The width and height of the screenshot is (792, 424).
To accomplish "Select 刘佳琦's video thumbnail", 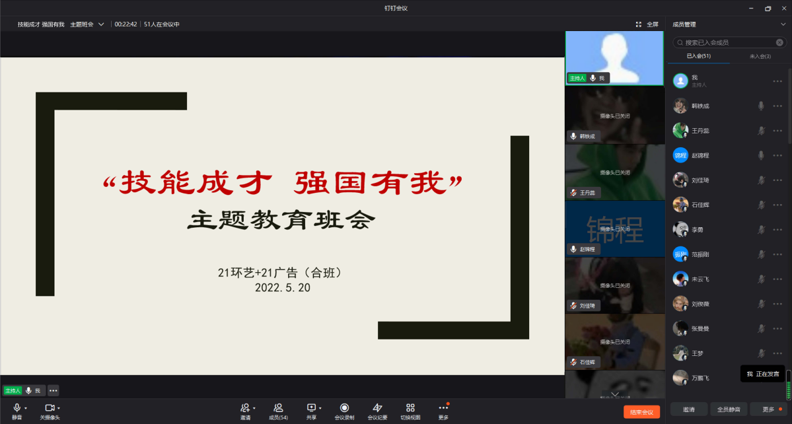I will click(614, 285).
